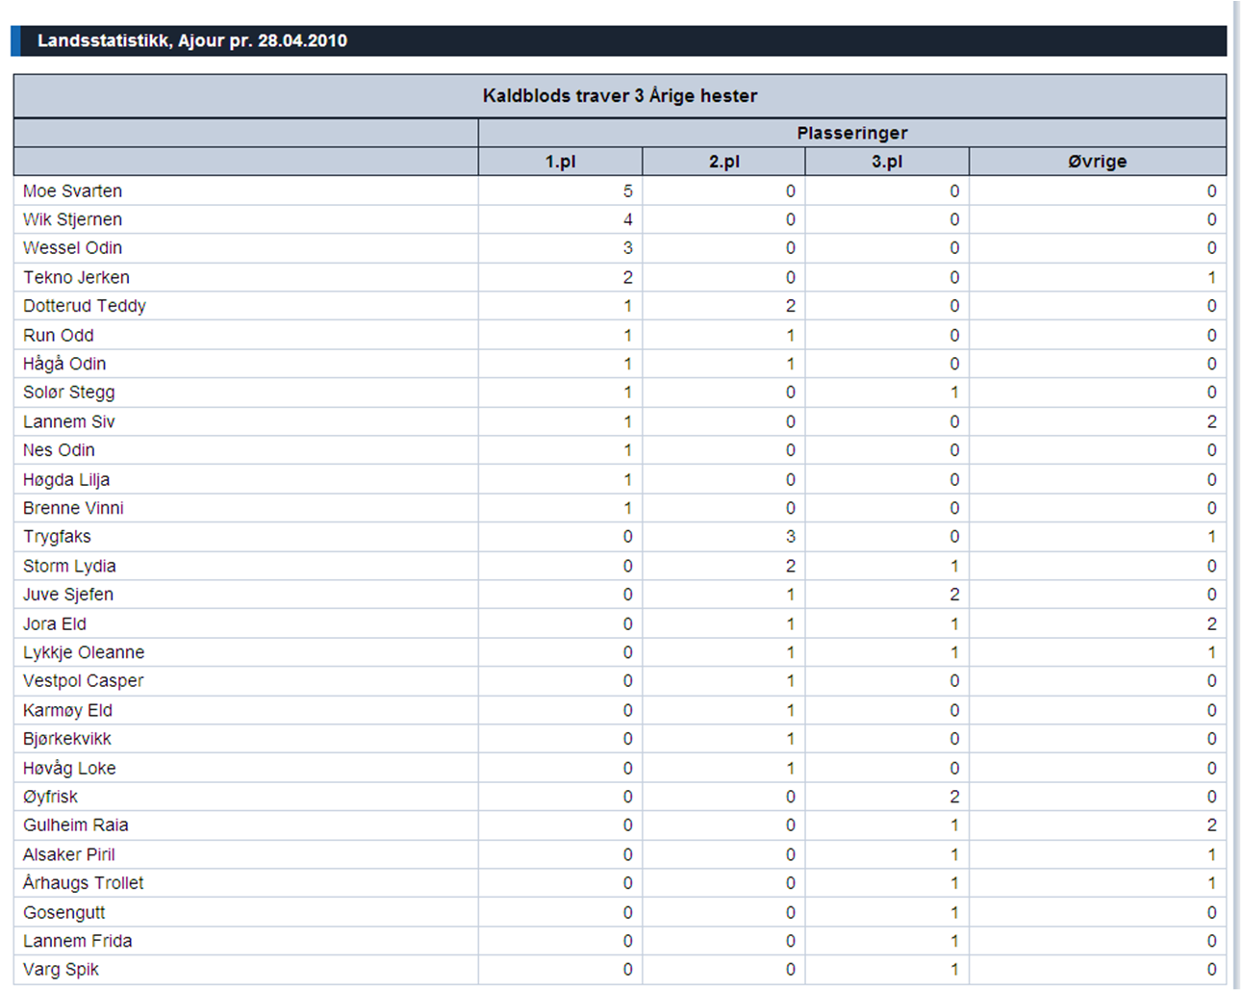Select the horse name Lykkje Oleanne
Image resolution: width=1241 pixels, height=990 pixels.
point(84,652)
